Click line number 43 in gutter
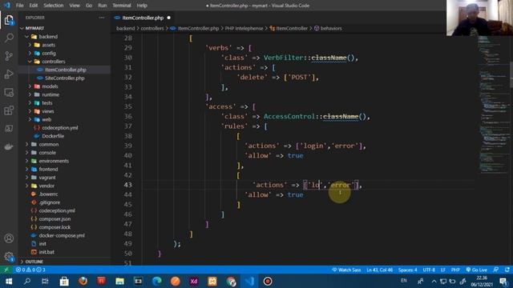The height and width of the screenshot is (288, 513). [x=128, y=185]
